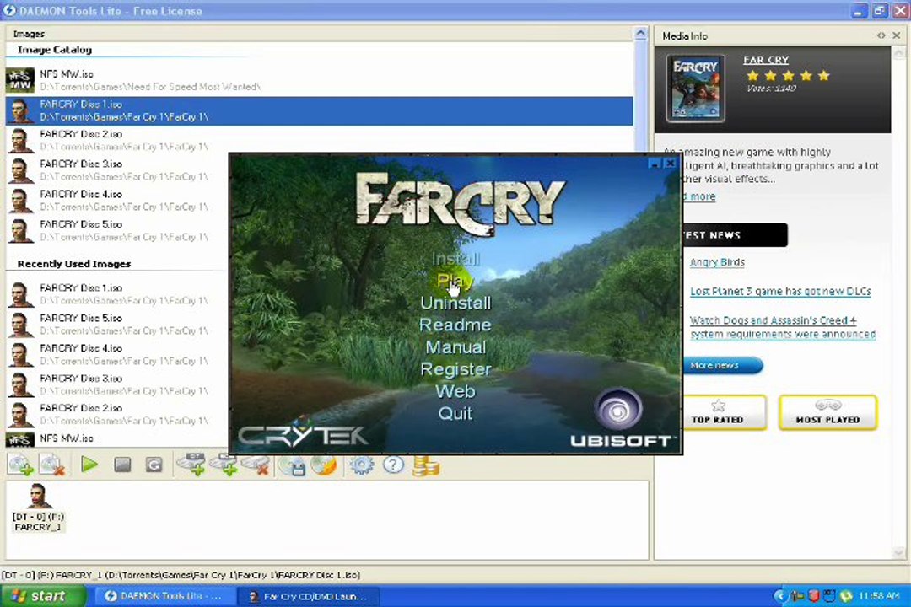Screen dimensions: 911x607
Task: Click the Far Cry cover art thumbnail
Action: pos(695,89)
